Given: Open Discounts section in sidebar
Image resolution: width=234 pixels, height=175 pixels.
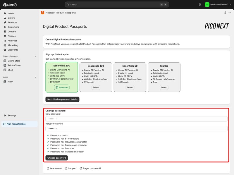Looking at the screenshot, I should [13, 50].
